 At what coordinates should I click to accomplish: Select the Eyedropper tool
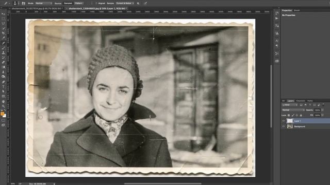(3, 38)
